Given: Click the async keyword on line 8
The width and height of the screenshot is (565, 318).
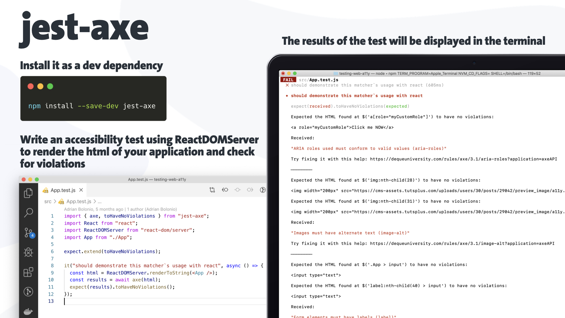Looking at the screenshot, I should [x=233, y=266].
